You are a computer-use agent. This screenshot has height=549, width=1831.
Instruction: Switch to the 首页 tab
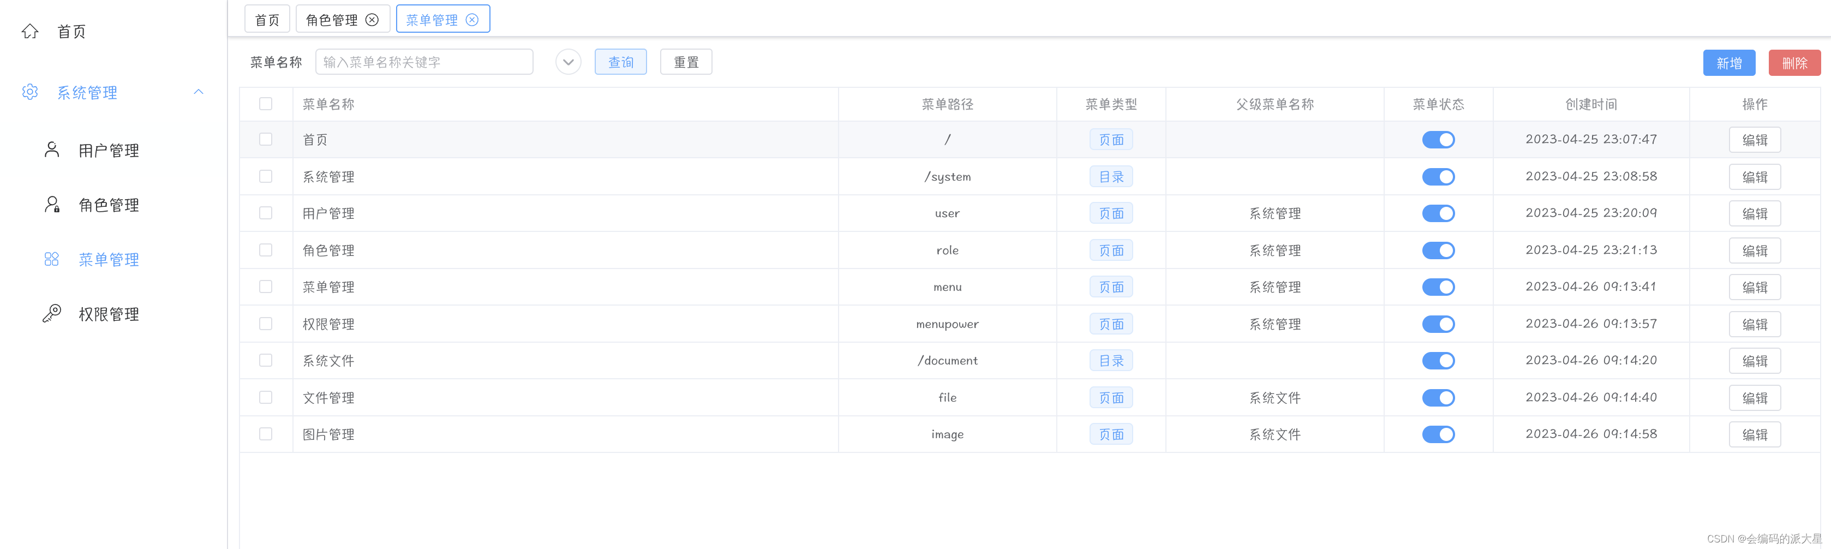point(267,20)
